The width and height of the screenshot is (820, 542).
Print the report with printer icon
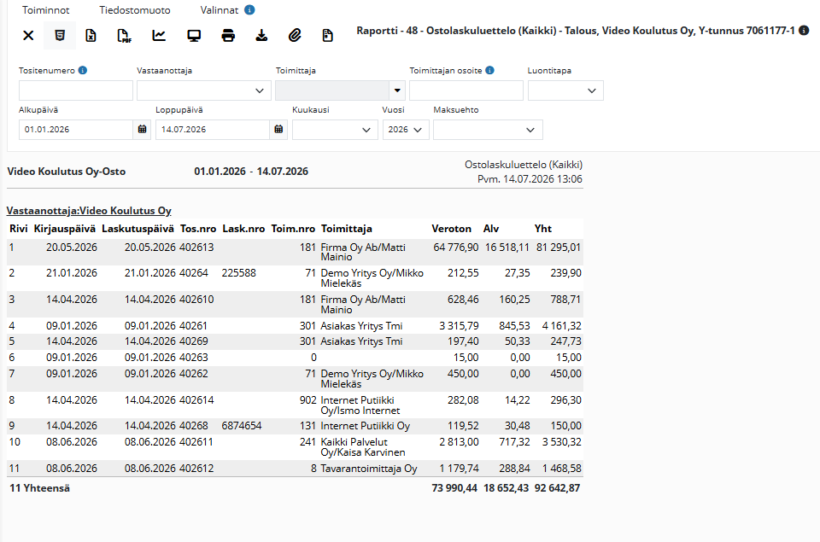click(x=228, y=36)
